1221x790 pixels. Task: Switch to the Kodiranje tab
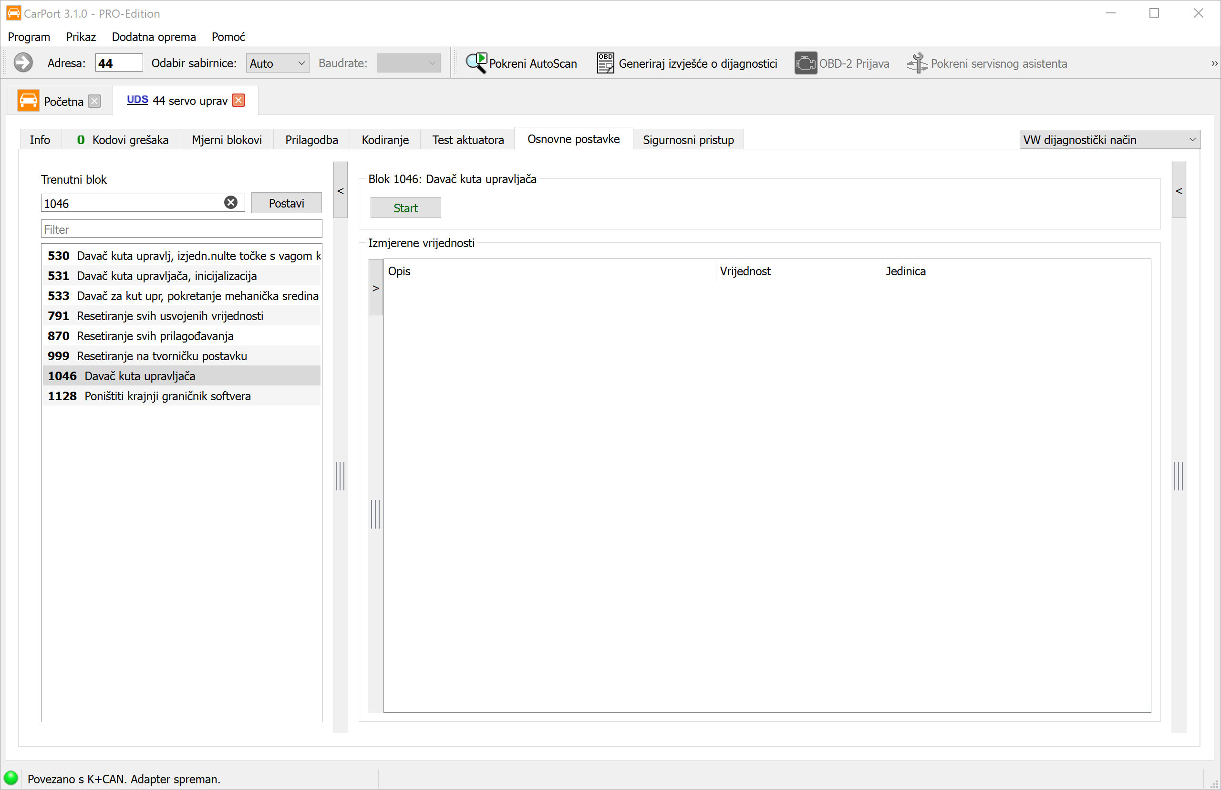tap(385, 139)
